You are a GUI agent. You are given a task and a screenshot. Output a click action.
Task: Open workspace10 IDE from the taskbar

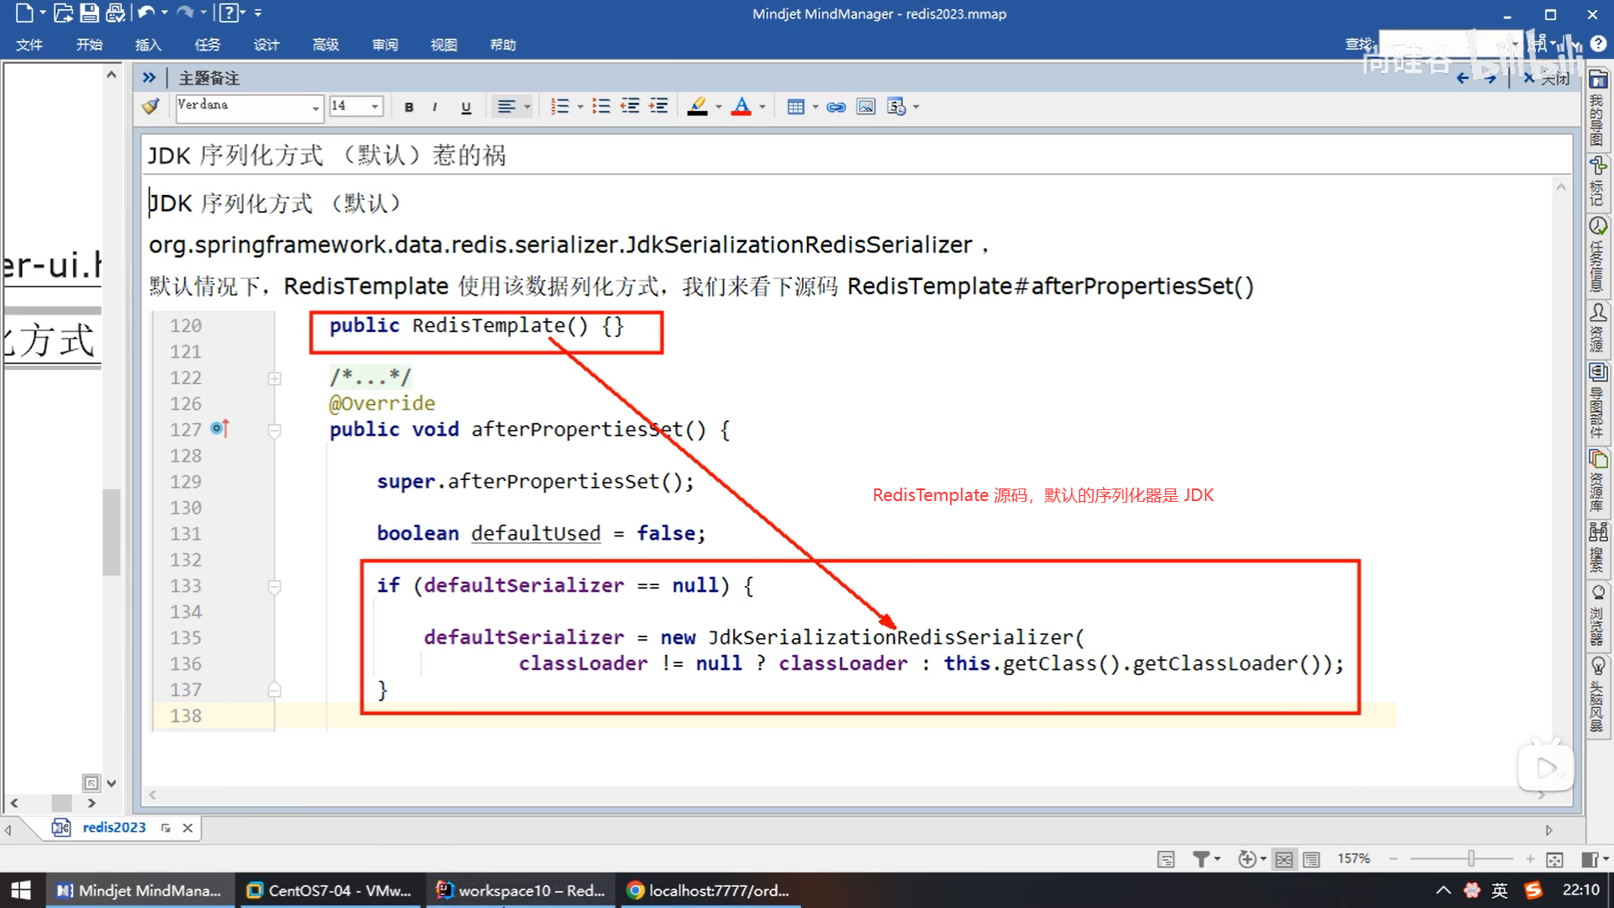(x=521, y=890)
